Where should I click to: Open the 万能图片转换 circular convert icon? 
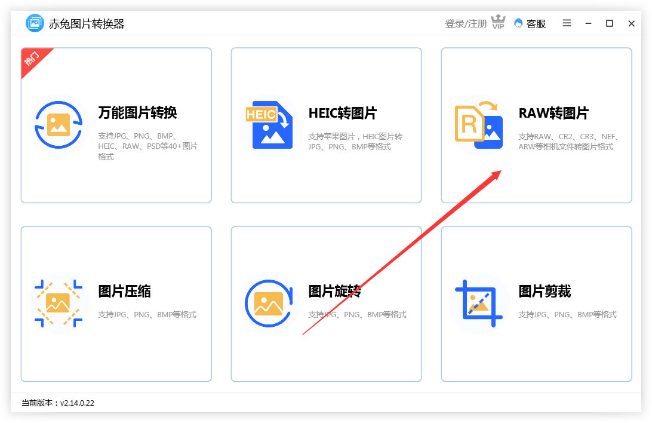click(59, 125)
